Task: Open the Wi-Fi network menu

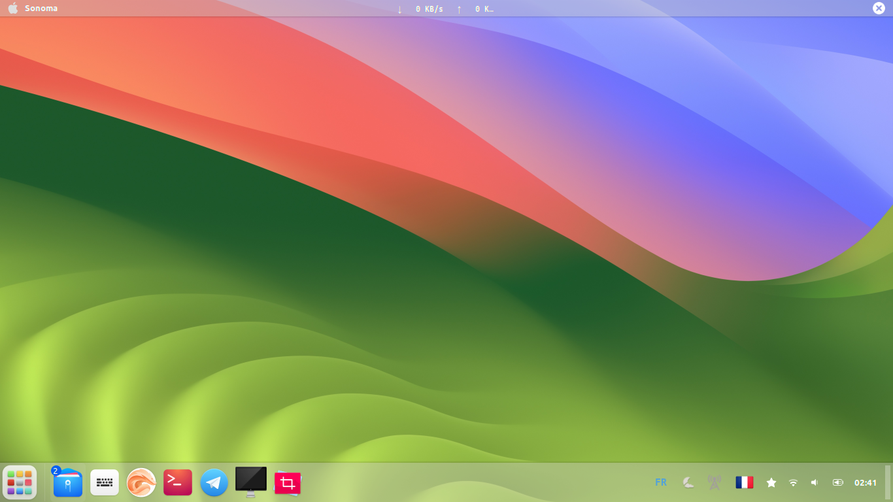Action: [793, 482]
